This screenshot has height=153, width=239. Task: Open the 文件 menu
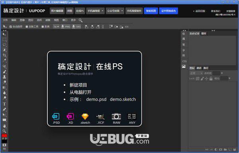click(5, 20)
